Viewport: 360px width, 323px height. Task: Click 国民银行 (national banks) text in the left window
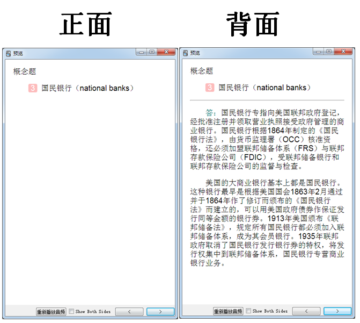pyautogui.click(x=87, y=88)
